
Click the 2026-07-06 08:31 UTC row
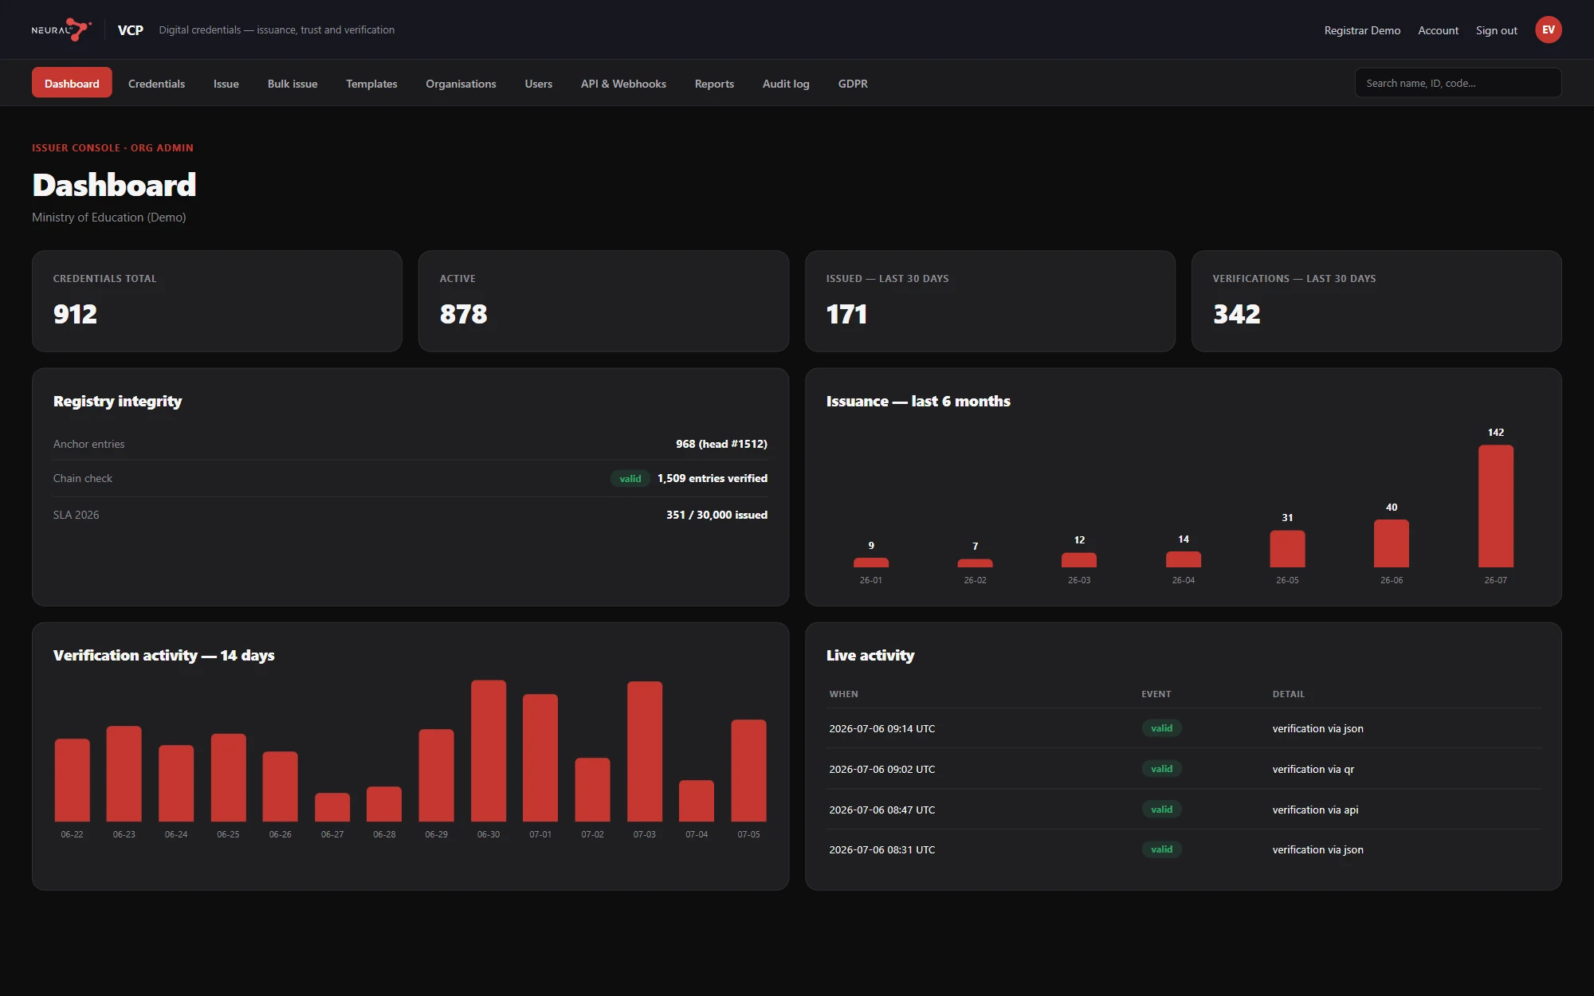click(x=1183, y=849)
